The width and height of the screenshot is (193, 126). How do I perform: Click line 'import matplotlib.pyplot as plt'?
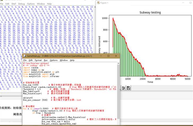pos(41,72)
